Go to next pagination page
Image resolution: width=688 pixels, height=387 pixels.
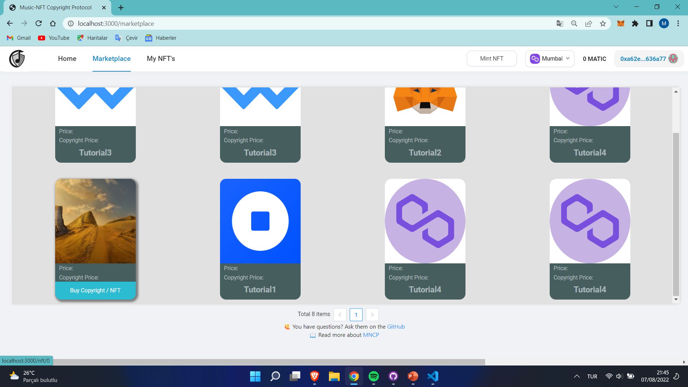(x=372, y=315)
